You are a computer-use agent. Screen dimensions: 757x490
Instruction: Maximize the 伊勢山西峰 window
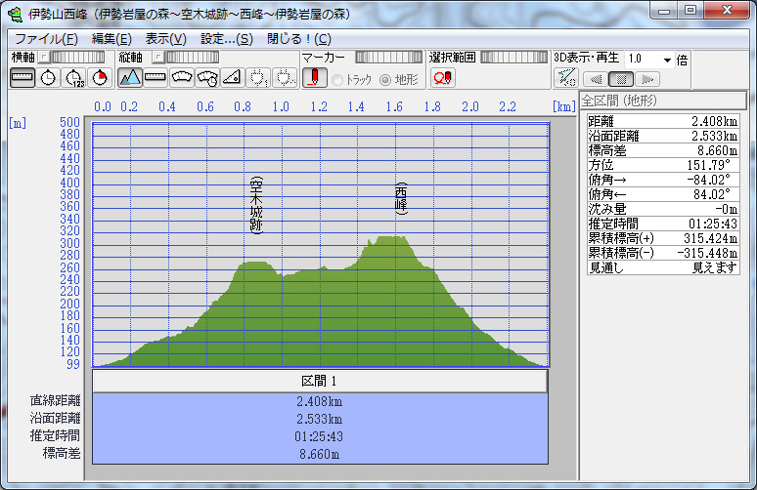tap(690, 10)
